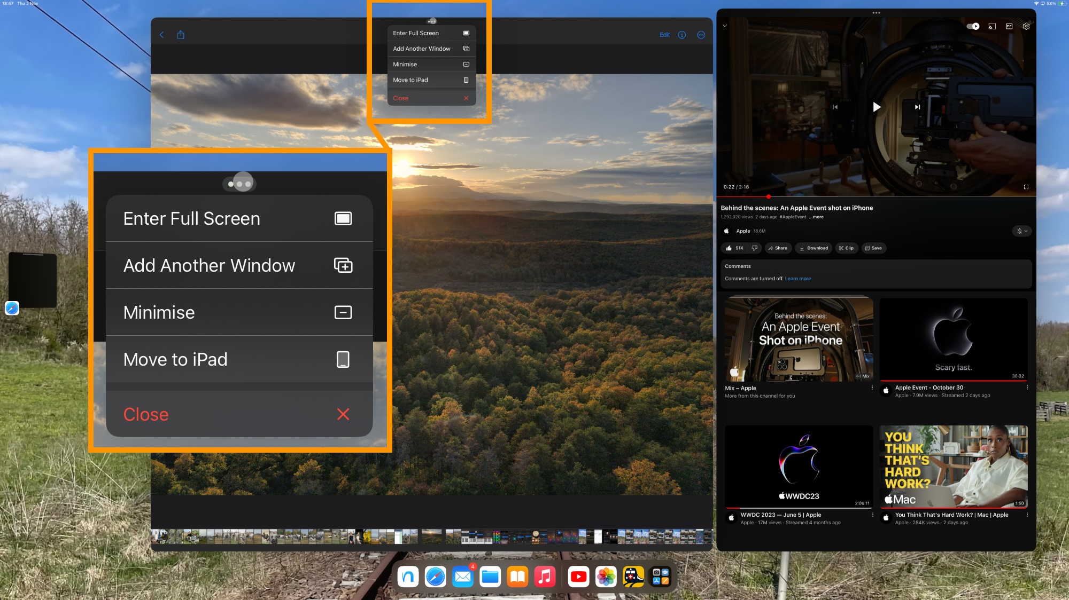Choose Move to iPad in the small window menu
Image resolution: width=1069 pixels, height=600 pixels.
[431, 80]
